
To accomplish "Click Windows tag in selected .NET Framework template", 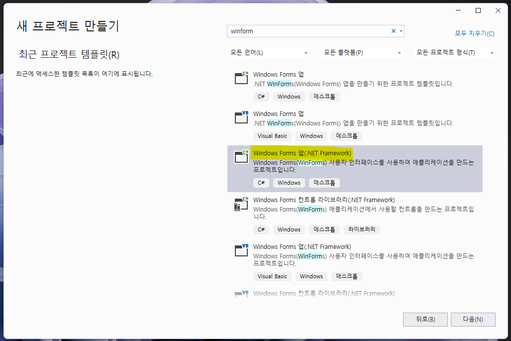I will [289, 183].
